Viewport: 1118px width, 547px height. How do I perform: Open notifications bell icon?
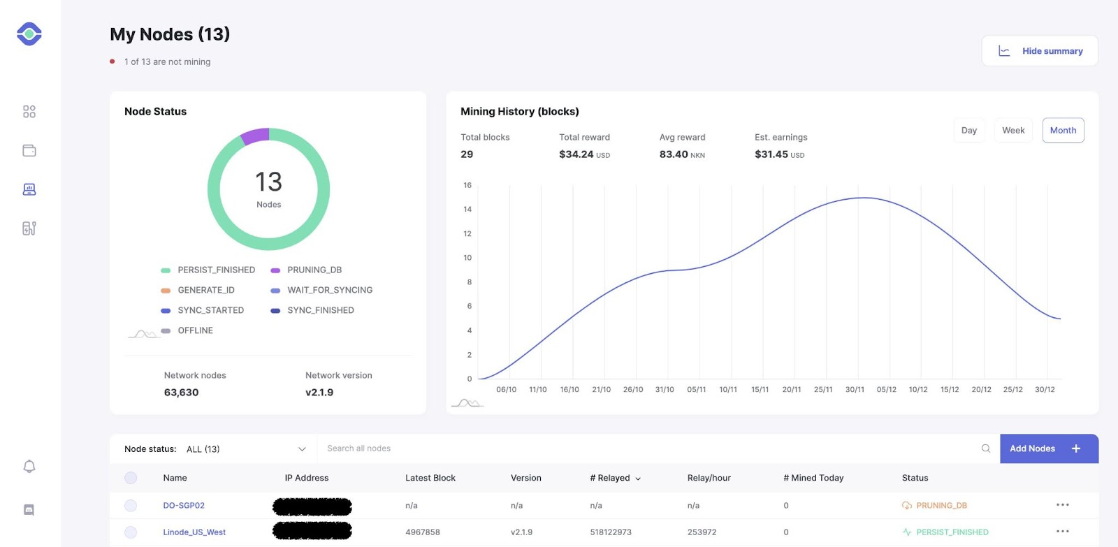tap(29, 466)
